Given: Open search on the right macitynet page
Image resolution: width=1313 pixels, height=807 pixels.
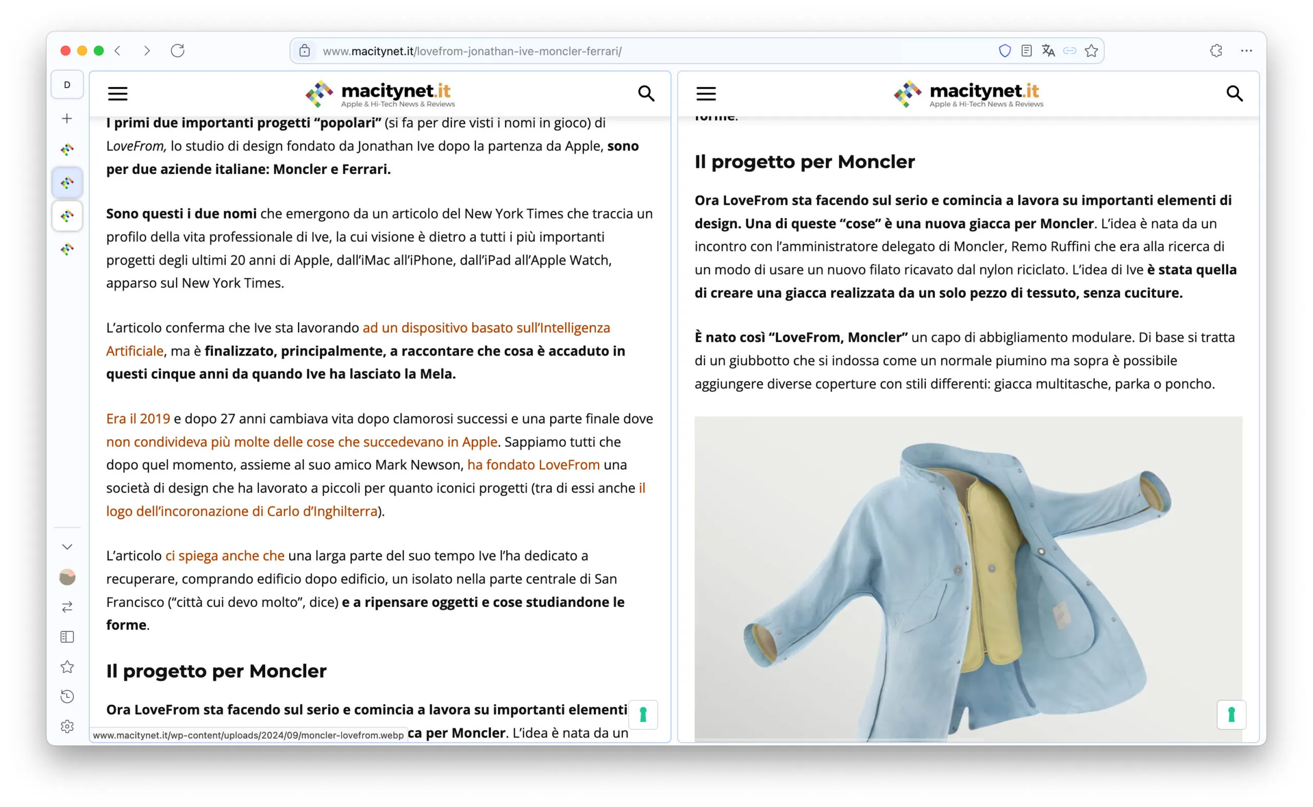Looking at the screenshot, I should click(1234, 93).
